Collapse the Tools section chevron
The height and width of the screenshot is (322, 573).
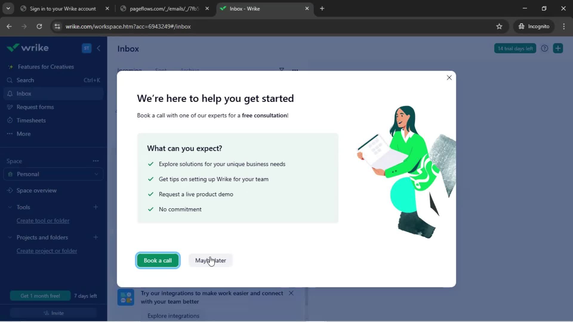click(x=10, y=207)
